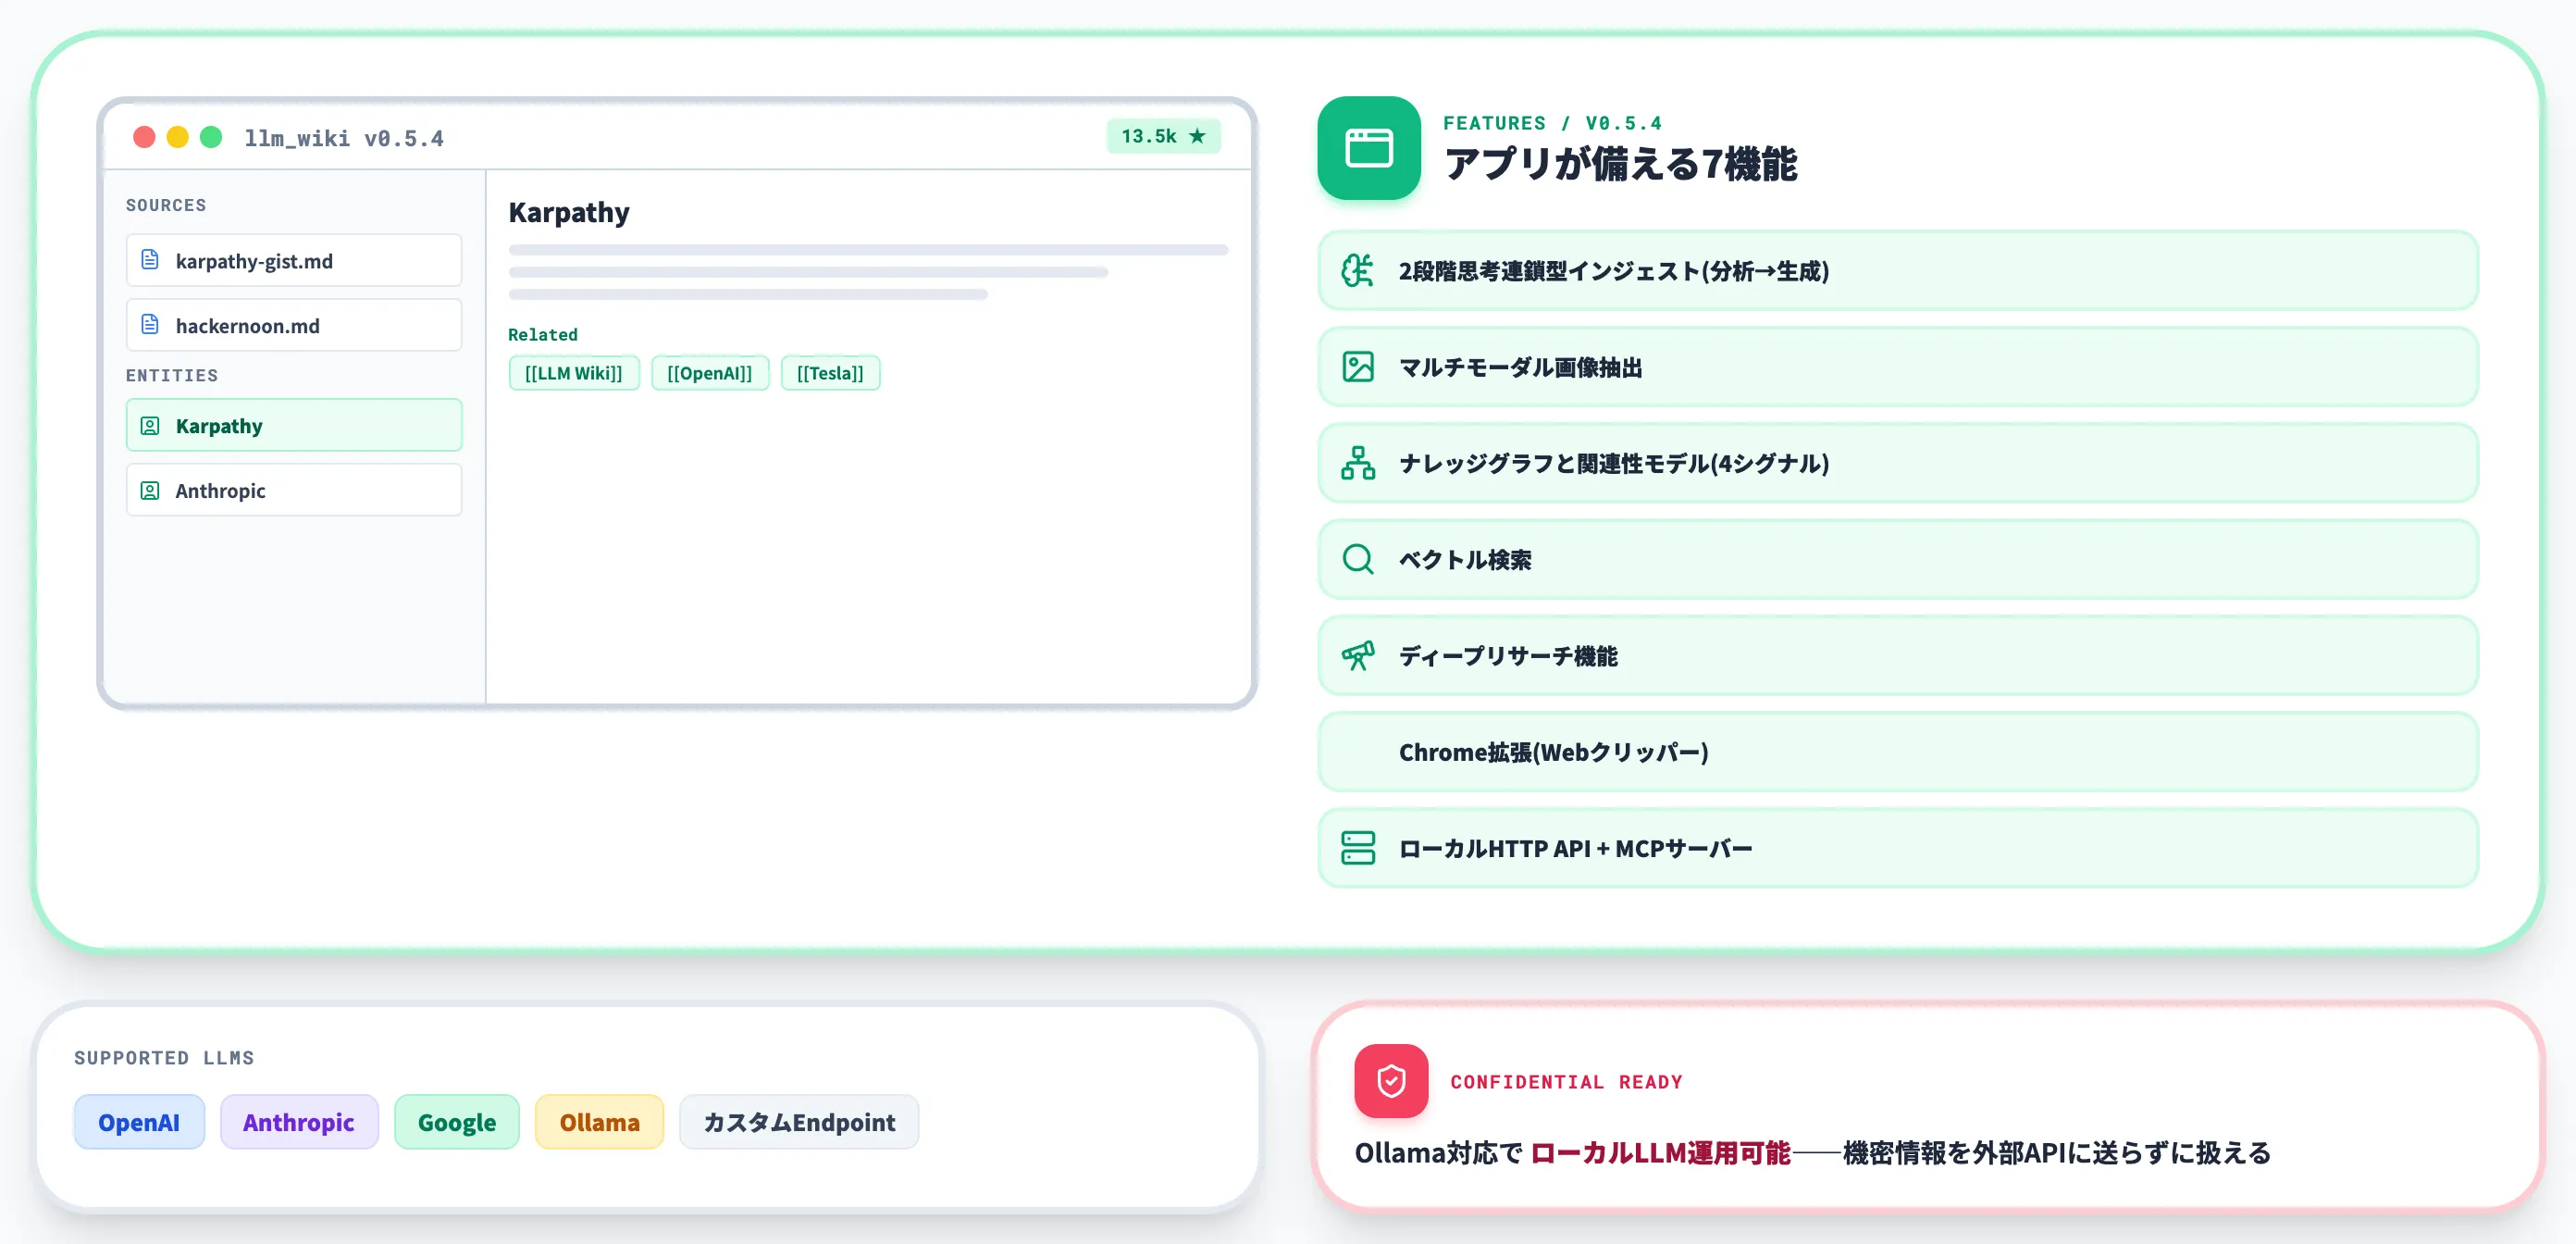Select the Chrome拡張(Webクリッパー) feature row
Viewport: 2576px width, 1244px height.
(1898, 752)
